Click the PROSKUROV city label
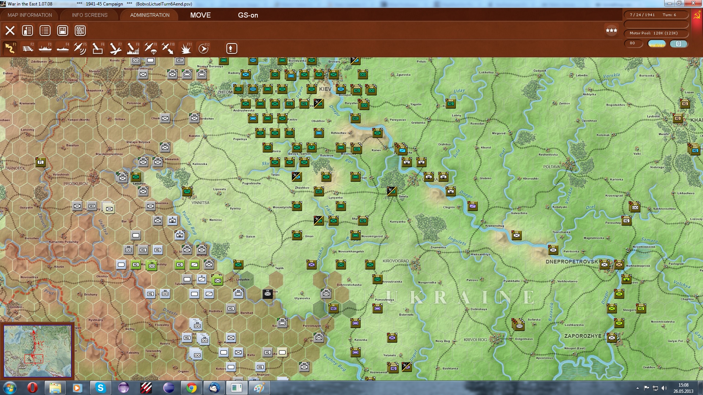The height and width of the screenshot is (395, 703). pyautogui.click(x=76, y=184)
